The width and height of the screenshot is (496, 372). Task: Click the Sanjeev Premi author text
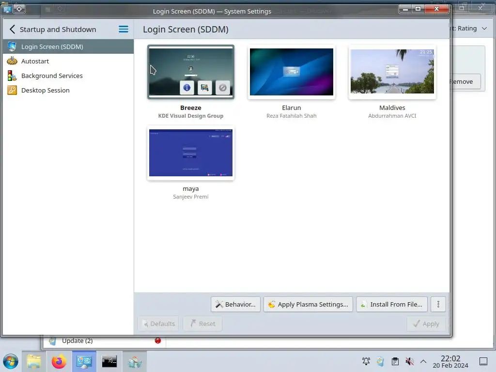[x=191, y=197]
